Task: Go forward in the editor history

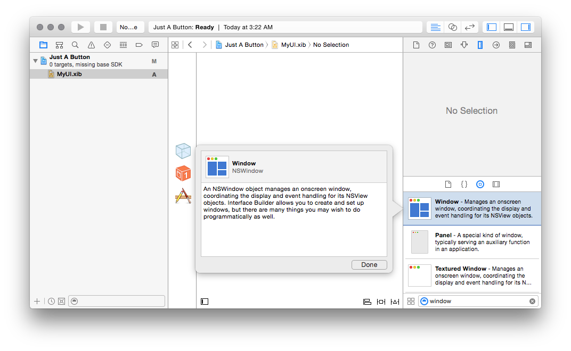Action: (205, 45)
